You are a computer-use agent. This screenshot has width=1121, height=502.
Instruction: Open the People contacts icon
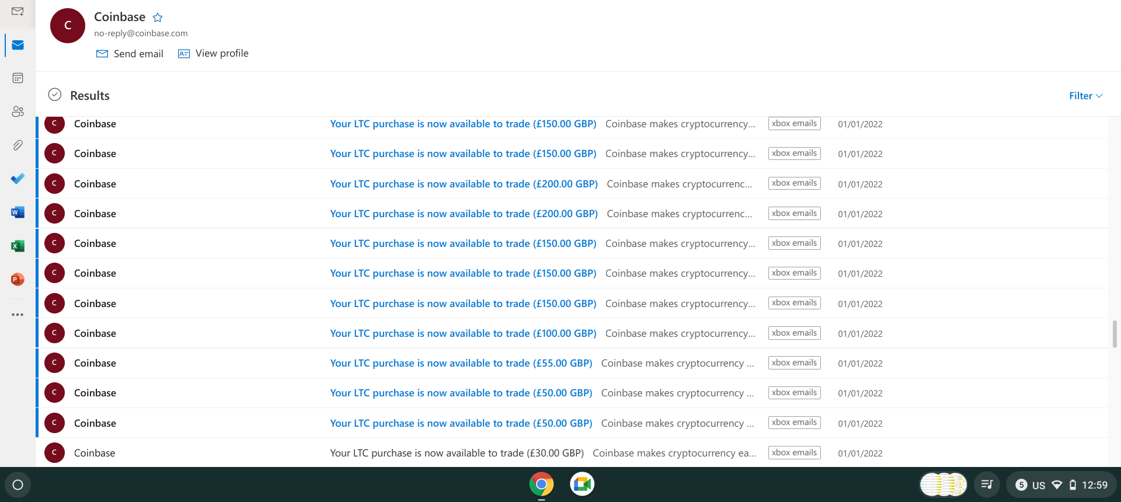point(18,111)
